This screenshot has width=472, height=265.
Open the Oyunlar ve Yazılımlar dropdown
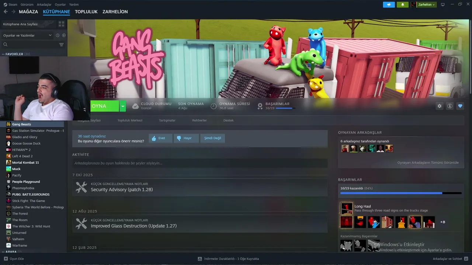click(x=27, y=35)
